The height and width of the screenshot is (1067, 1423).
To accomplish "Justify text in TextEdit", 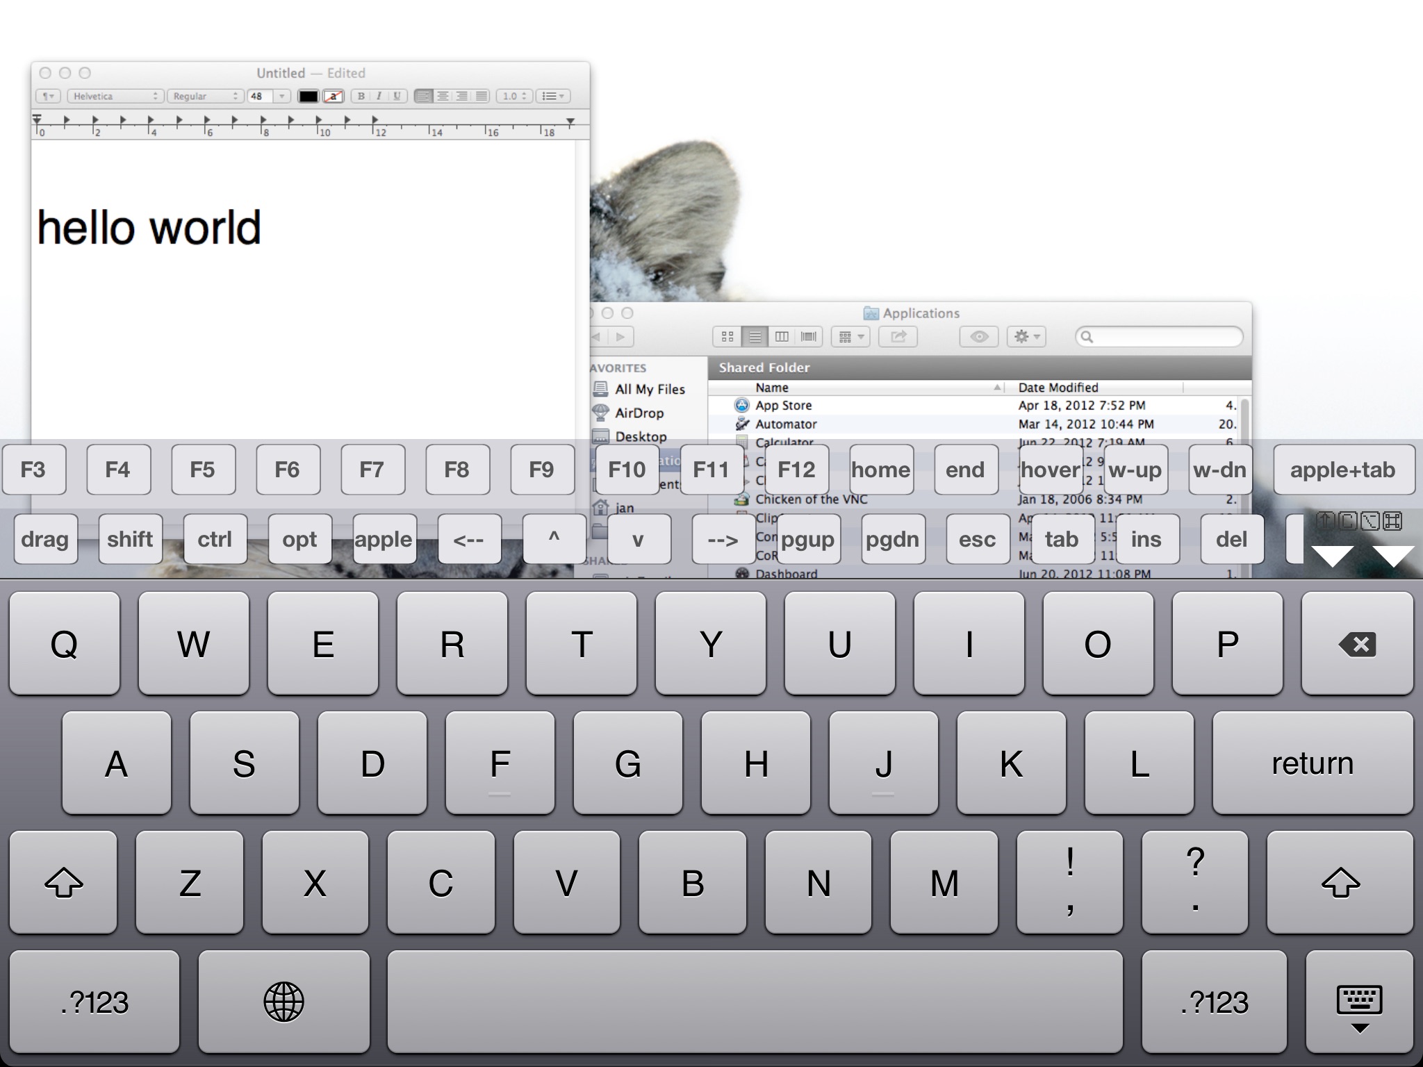I will coord(481,96).
